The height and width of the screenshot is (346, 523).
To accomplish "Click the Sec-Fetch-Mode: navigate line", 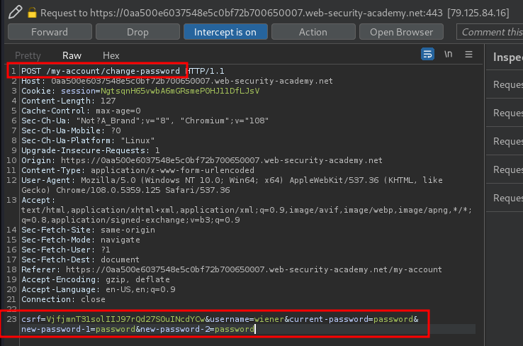I will click(x=81, y=240).
